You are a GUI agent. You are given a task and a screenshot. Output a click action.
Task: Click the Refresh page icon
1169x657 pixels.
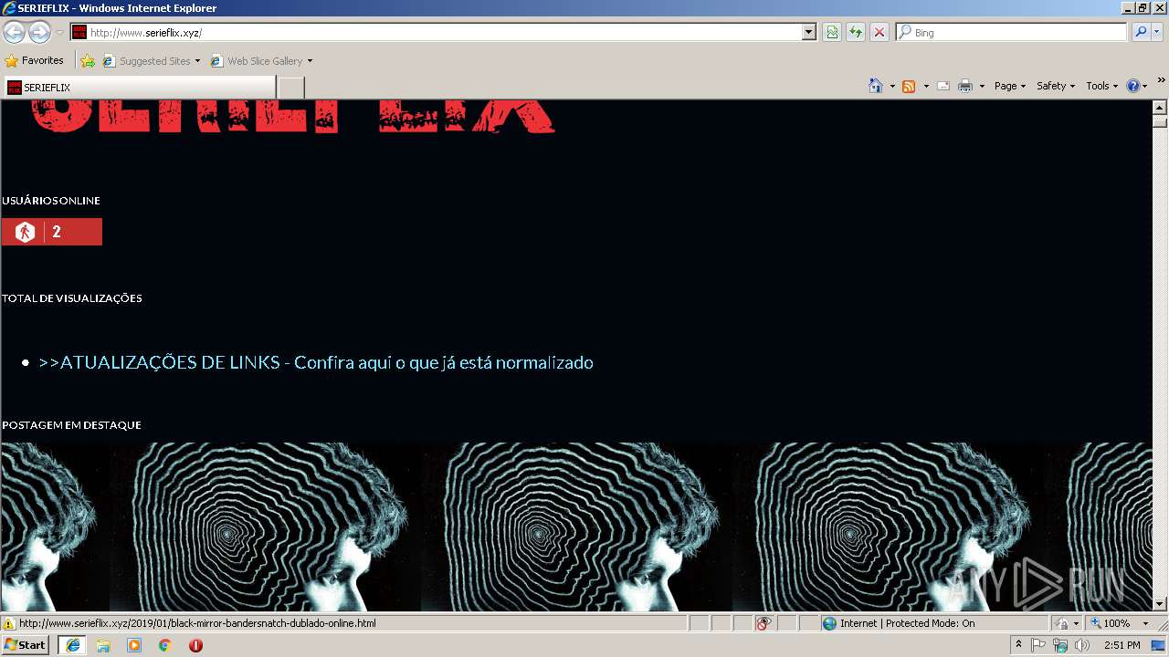(x=856, y=32)
